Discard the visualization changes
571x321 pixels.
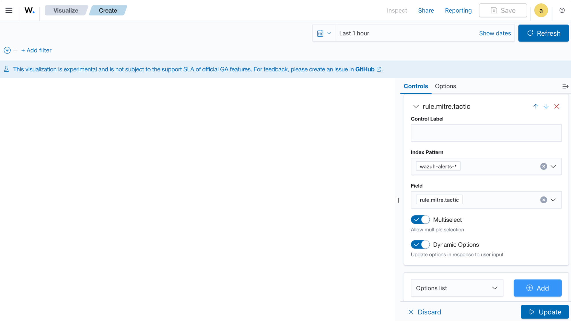[x=424, y=312]
